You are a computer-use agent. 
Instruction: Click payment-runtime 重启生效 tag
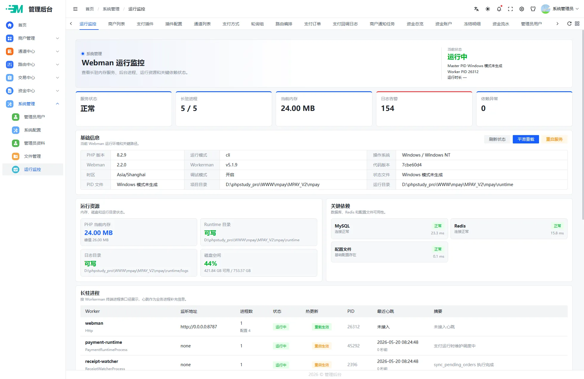tap(322, 346)
